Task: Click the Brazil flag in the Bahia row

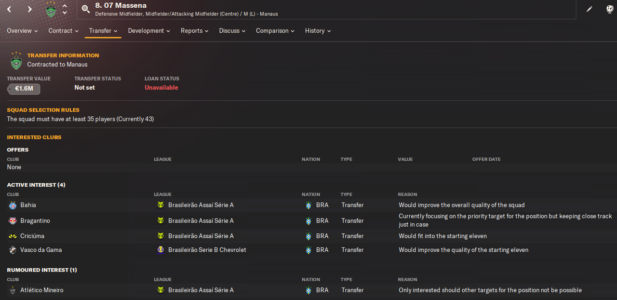Action: [x=308, y=205]
